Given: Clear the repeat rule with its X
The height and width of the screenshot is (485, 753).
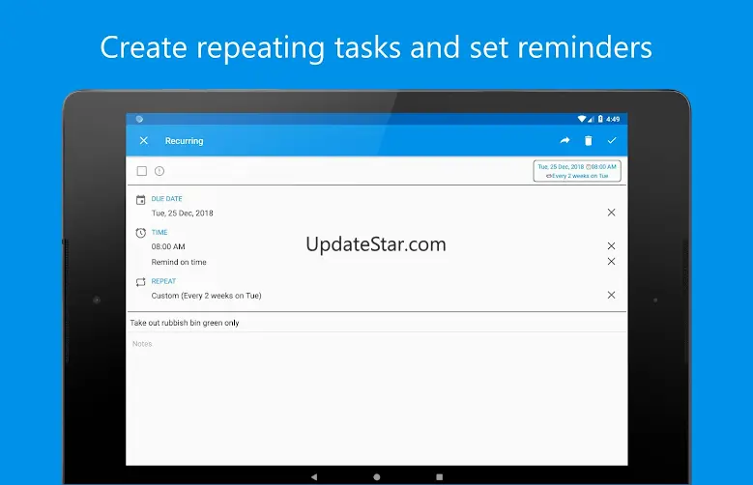Looking at the screenshot, I should (x=611, y=295).
